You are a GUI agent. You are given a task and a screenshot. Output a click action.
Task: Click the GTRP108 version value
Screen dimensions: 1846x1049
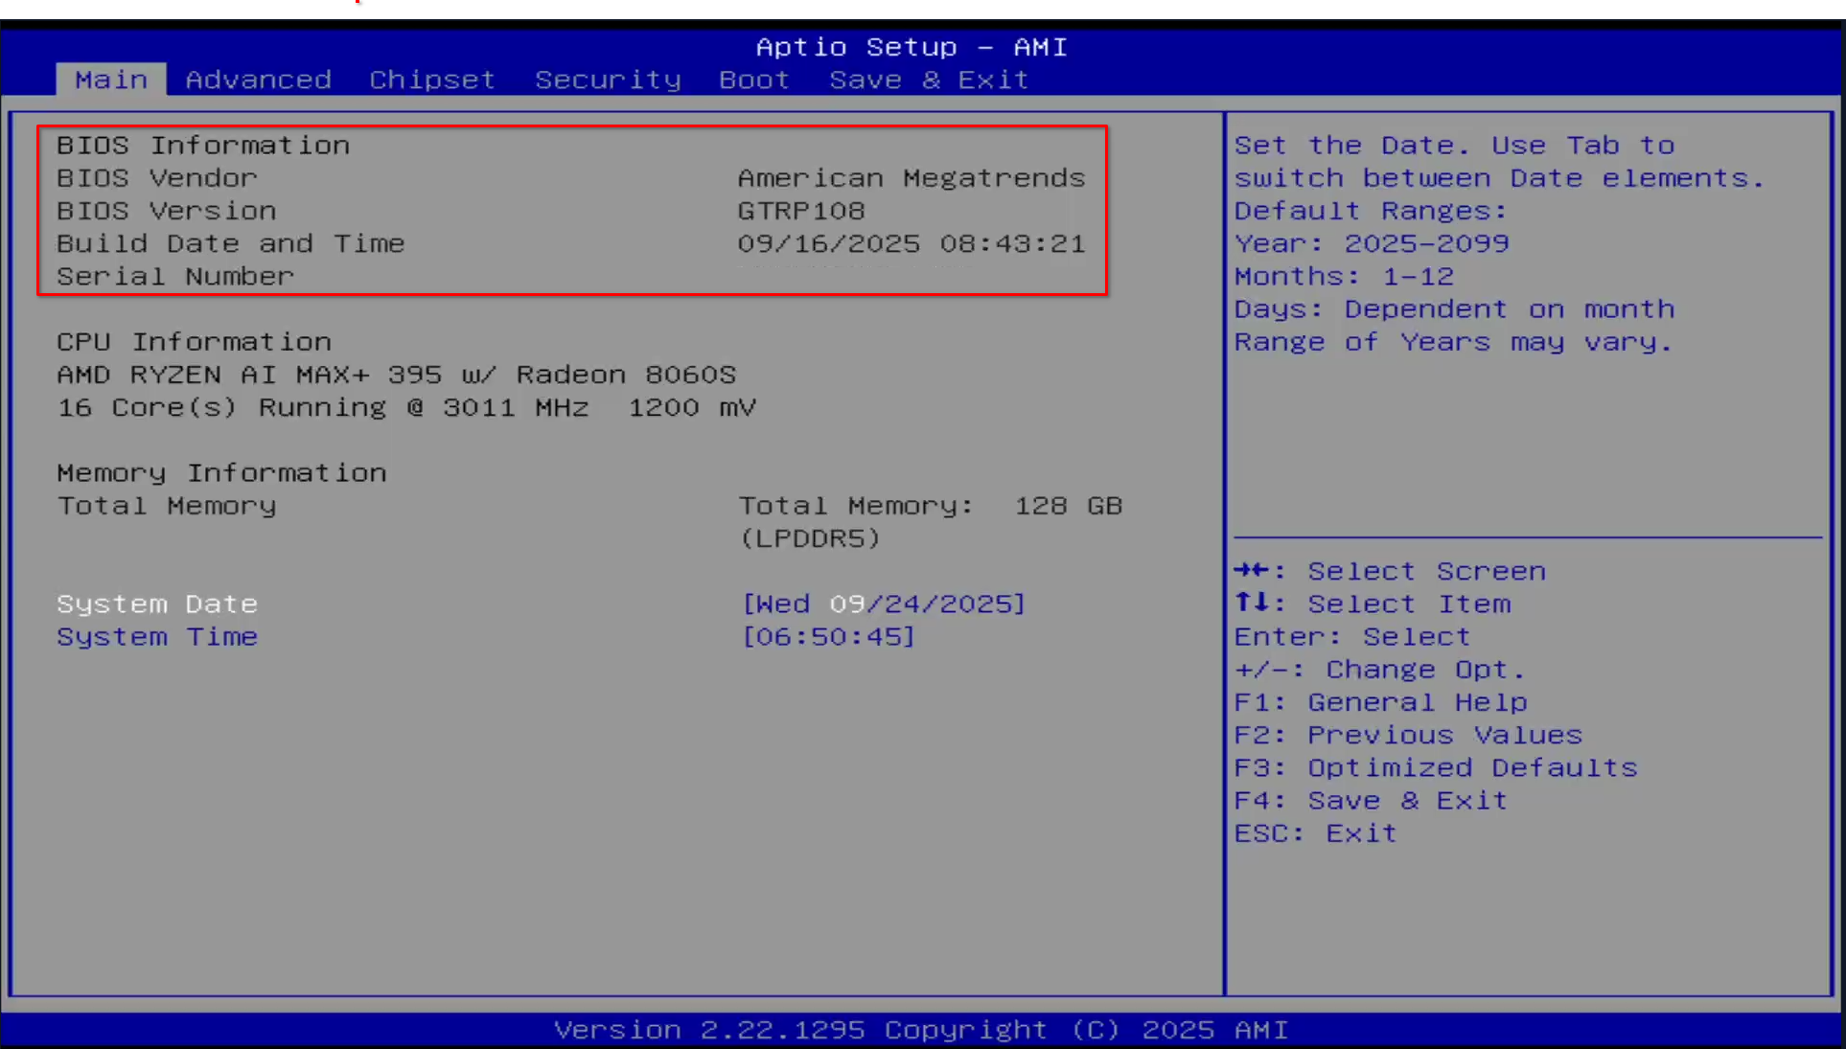[x=801, y=211]
